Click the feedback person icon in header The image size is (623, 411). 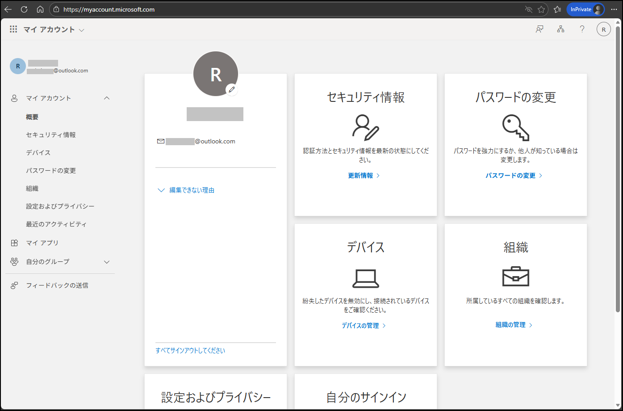(539, 29)
